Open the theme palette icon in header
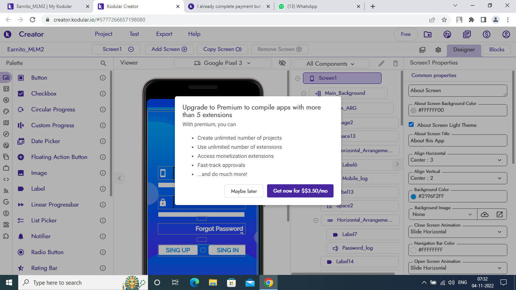516x290 pixels. point(447,34)
